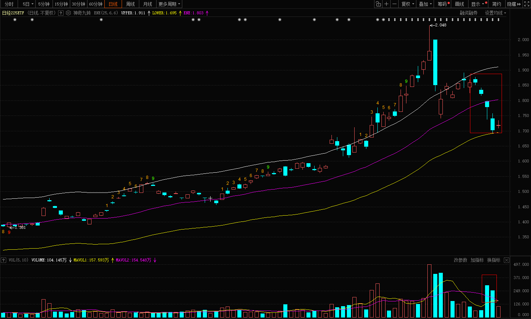Close the volume indicator panel
This screenshot has height=319, width=531.
(506, 260)
